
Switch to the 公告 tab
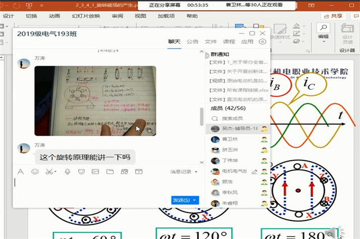pyautogui.click(x=192, y=42)
